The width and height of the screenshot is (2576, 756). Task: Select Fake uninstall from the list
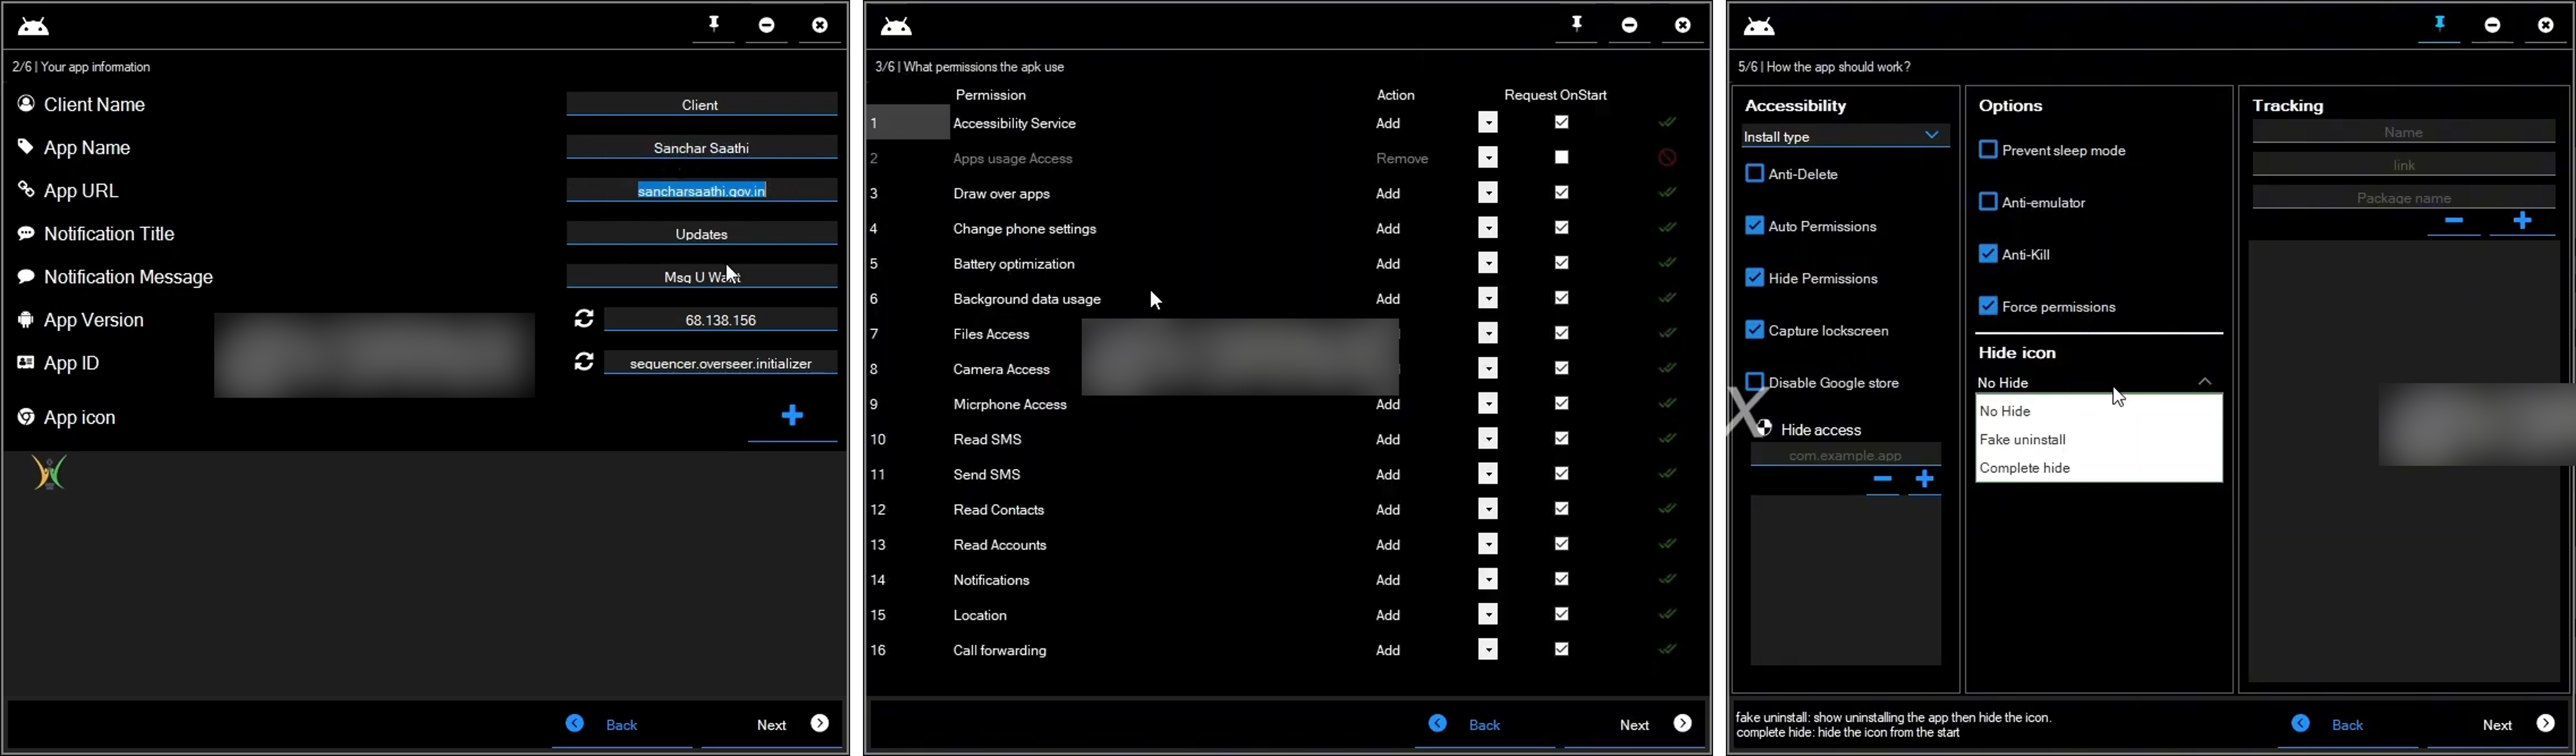tap(2022, 440)
